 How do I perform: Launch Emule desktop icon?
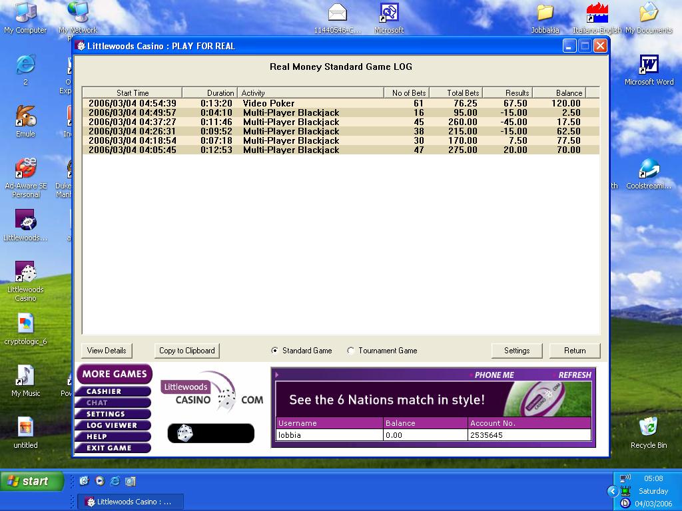(25, 121)
